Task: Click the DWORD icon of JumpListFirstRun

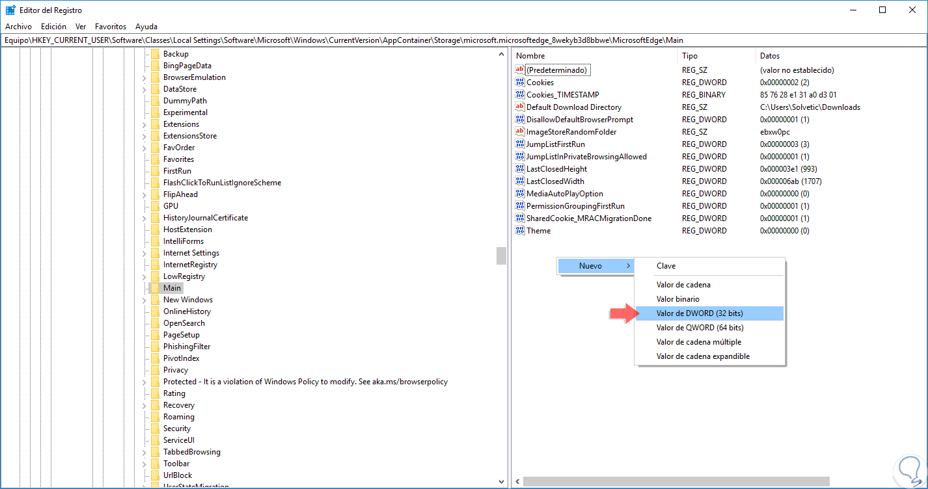Action: (519, 144)
